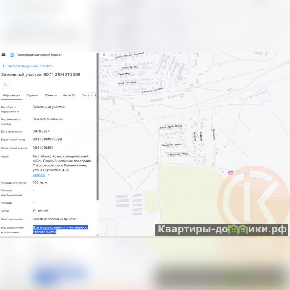Switch to the Информация tab
This screenshot has height=290, width=290.
(12, 95)
